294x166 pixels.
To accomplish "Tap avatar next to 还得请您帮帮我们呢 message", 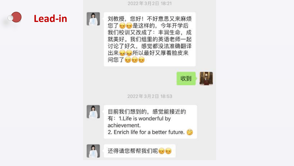I will click(x=93, y=151).
